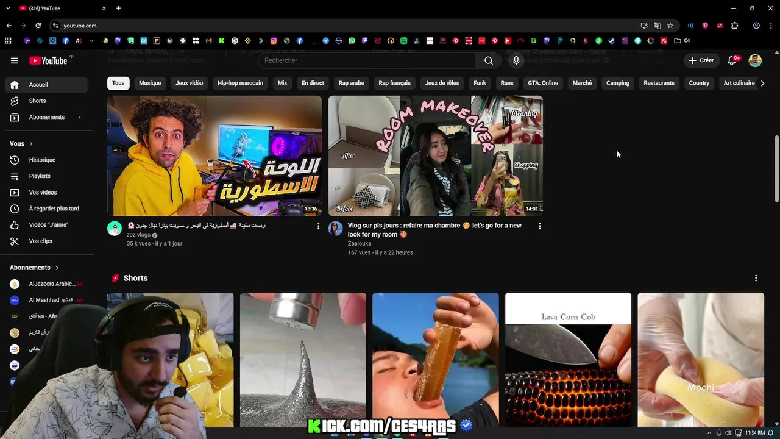Select the En direct filter chip
Screen dimensions: 780x439
pos(313,83)
